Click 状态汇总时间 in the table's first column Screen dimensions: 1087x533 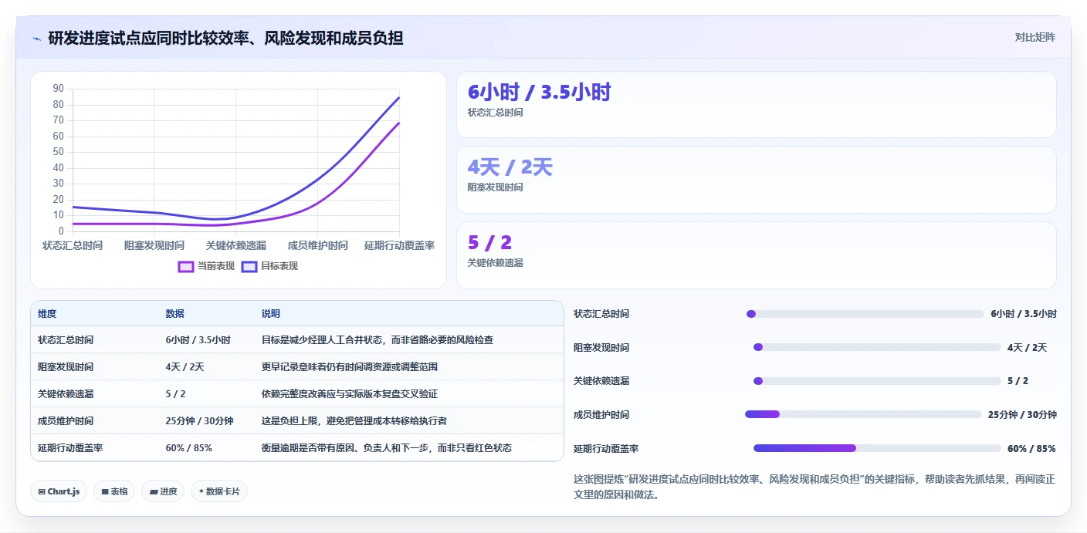pos(66,340)
